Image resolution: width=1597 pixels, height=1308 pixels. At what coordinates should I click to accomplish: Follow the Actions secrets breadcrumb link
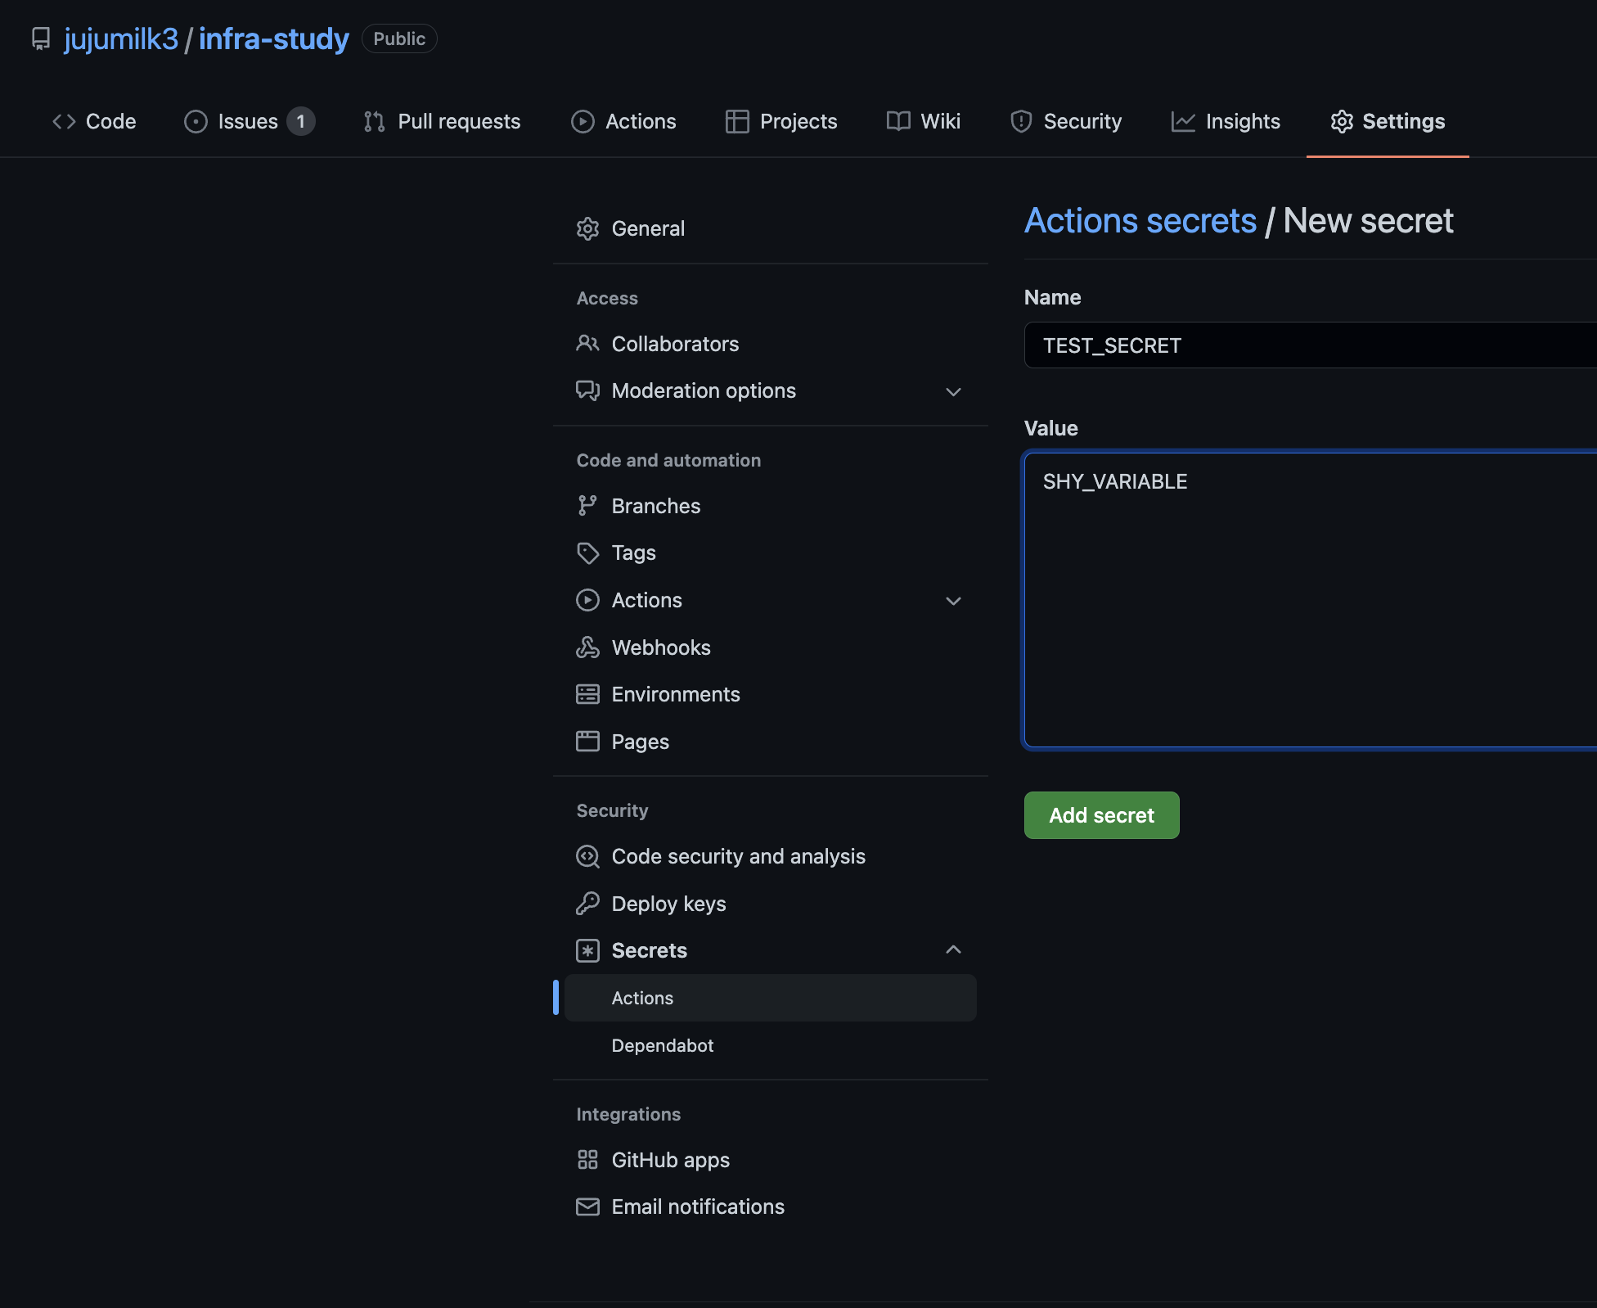[x=1140, y=221]
